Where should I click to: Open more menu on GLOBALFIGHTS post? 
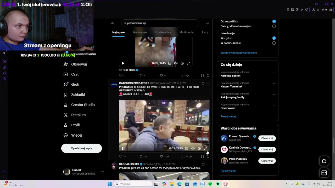coord(208,164)
